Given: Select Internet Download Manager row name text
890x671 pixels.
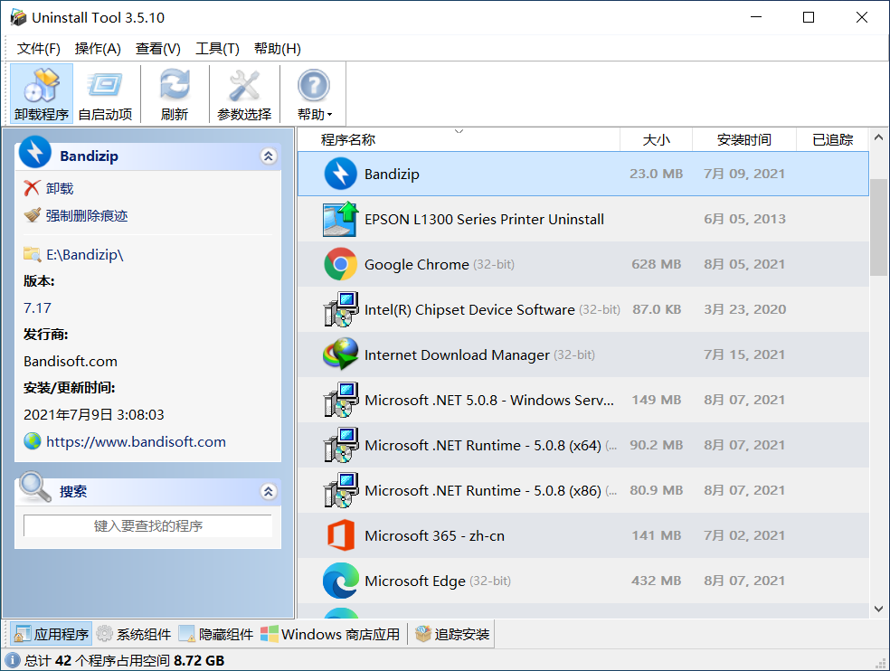Looking at the screenshot, I should coord(457,354).
